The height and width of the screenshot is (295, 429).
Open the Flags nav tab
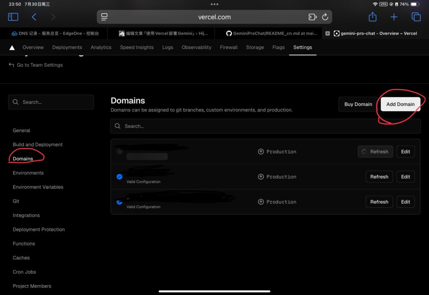click(x=279, y=47)
